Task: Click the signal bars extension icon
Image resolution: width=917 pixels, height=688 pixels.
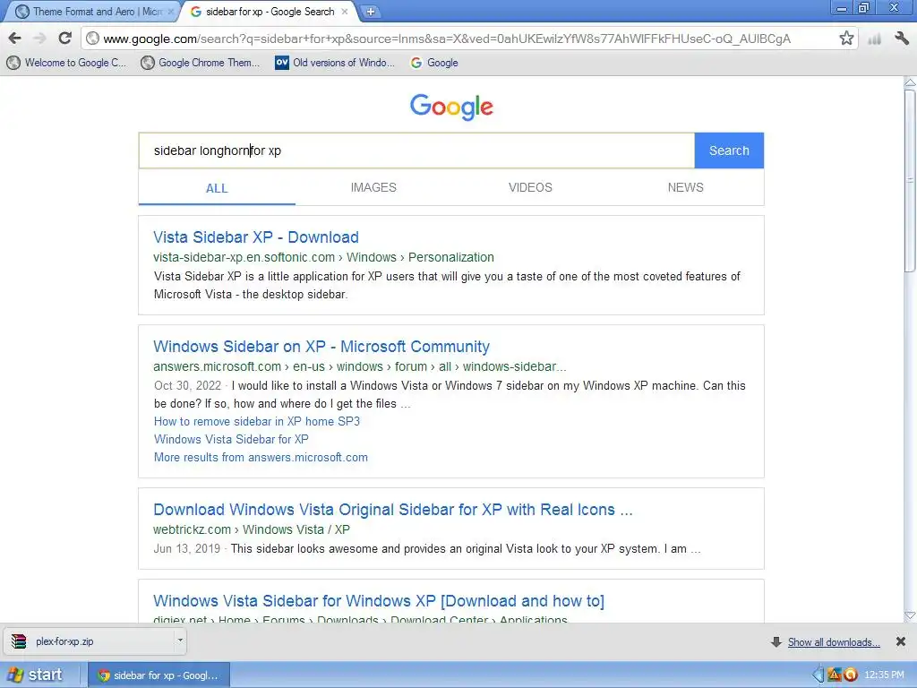Action: (x=875, y=39)
